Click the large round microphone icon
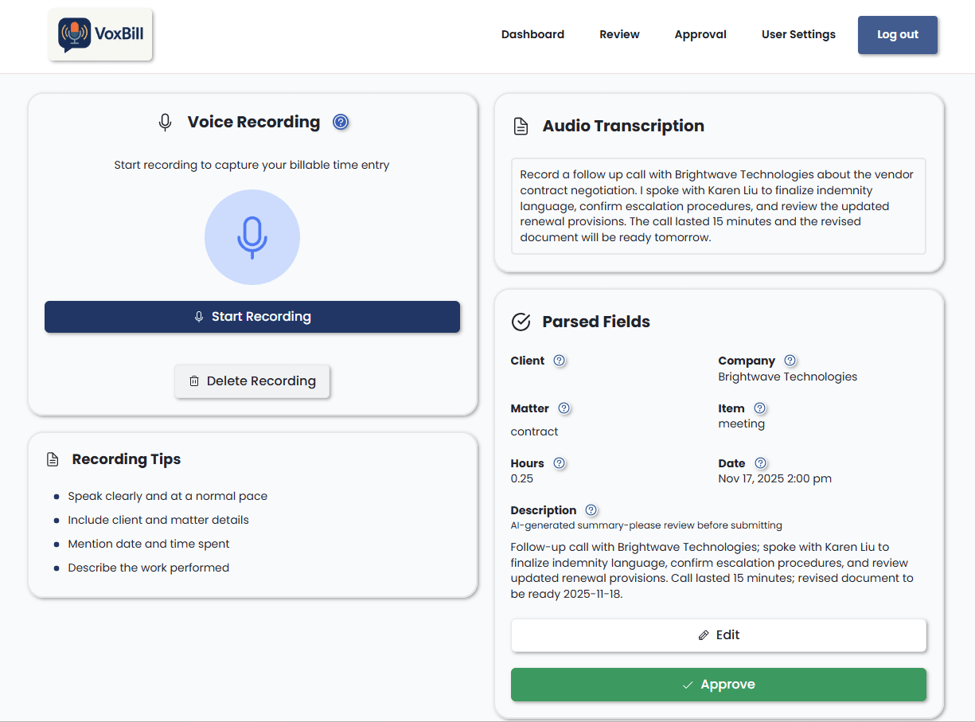 (252, 237)
